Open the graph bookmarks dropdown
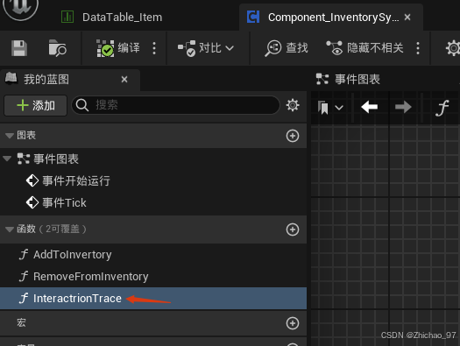Viewport: 460px width, 346px height. tap(330, 108)
